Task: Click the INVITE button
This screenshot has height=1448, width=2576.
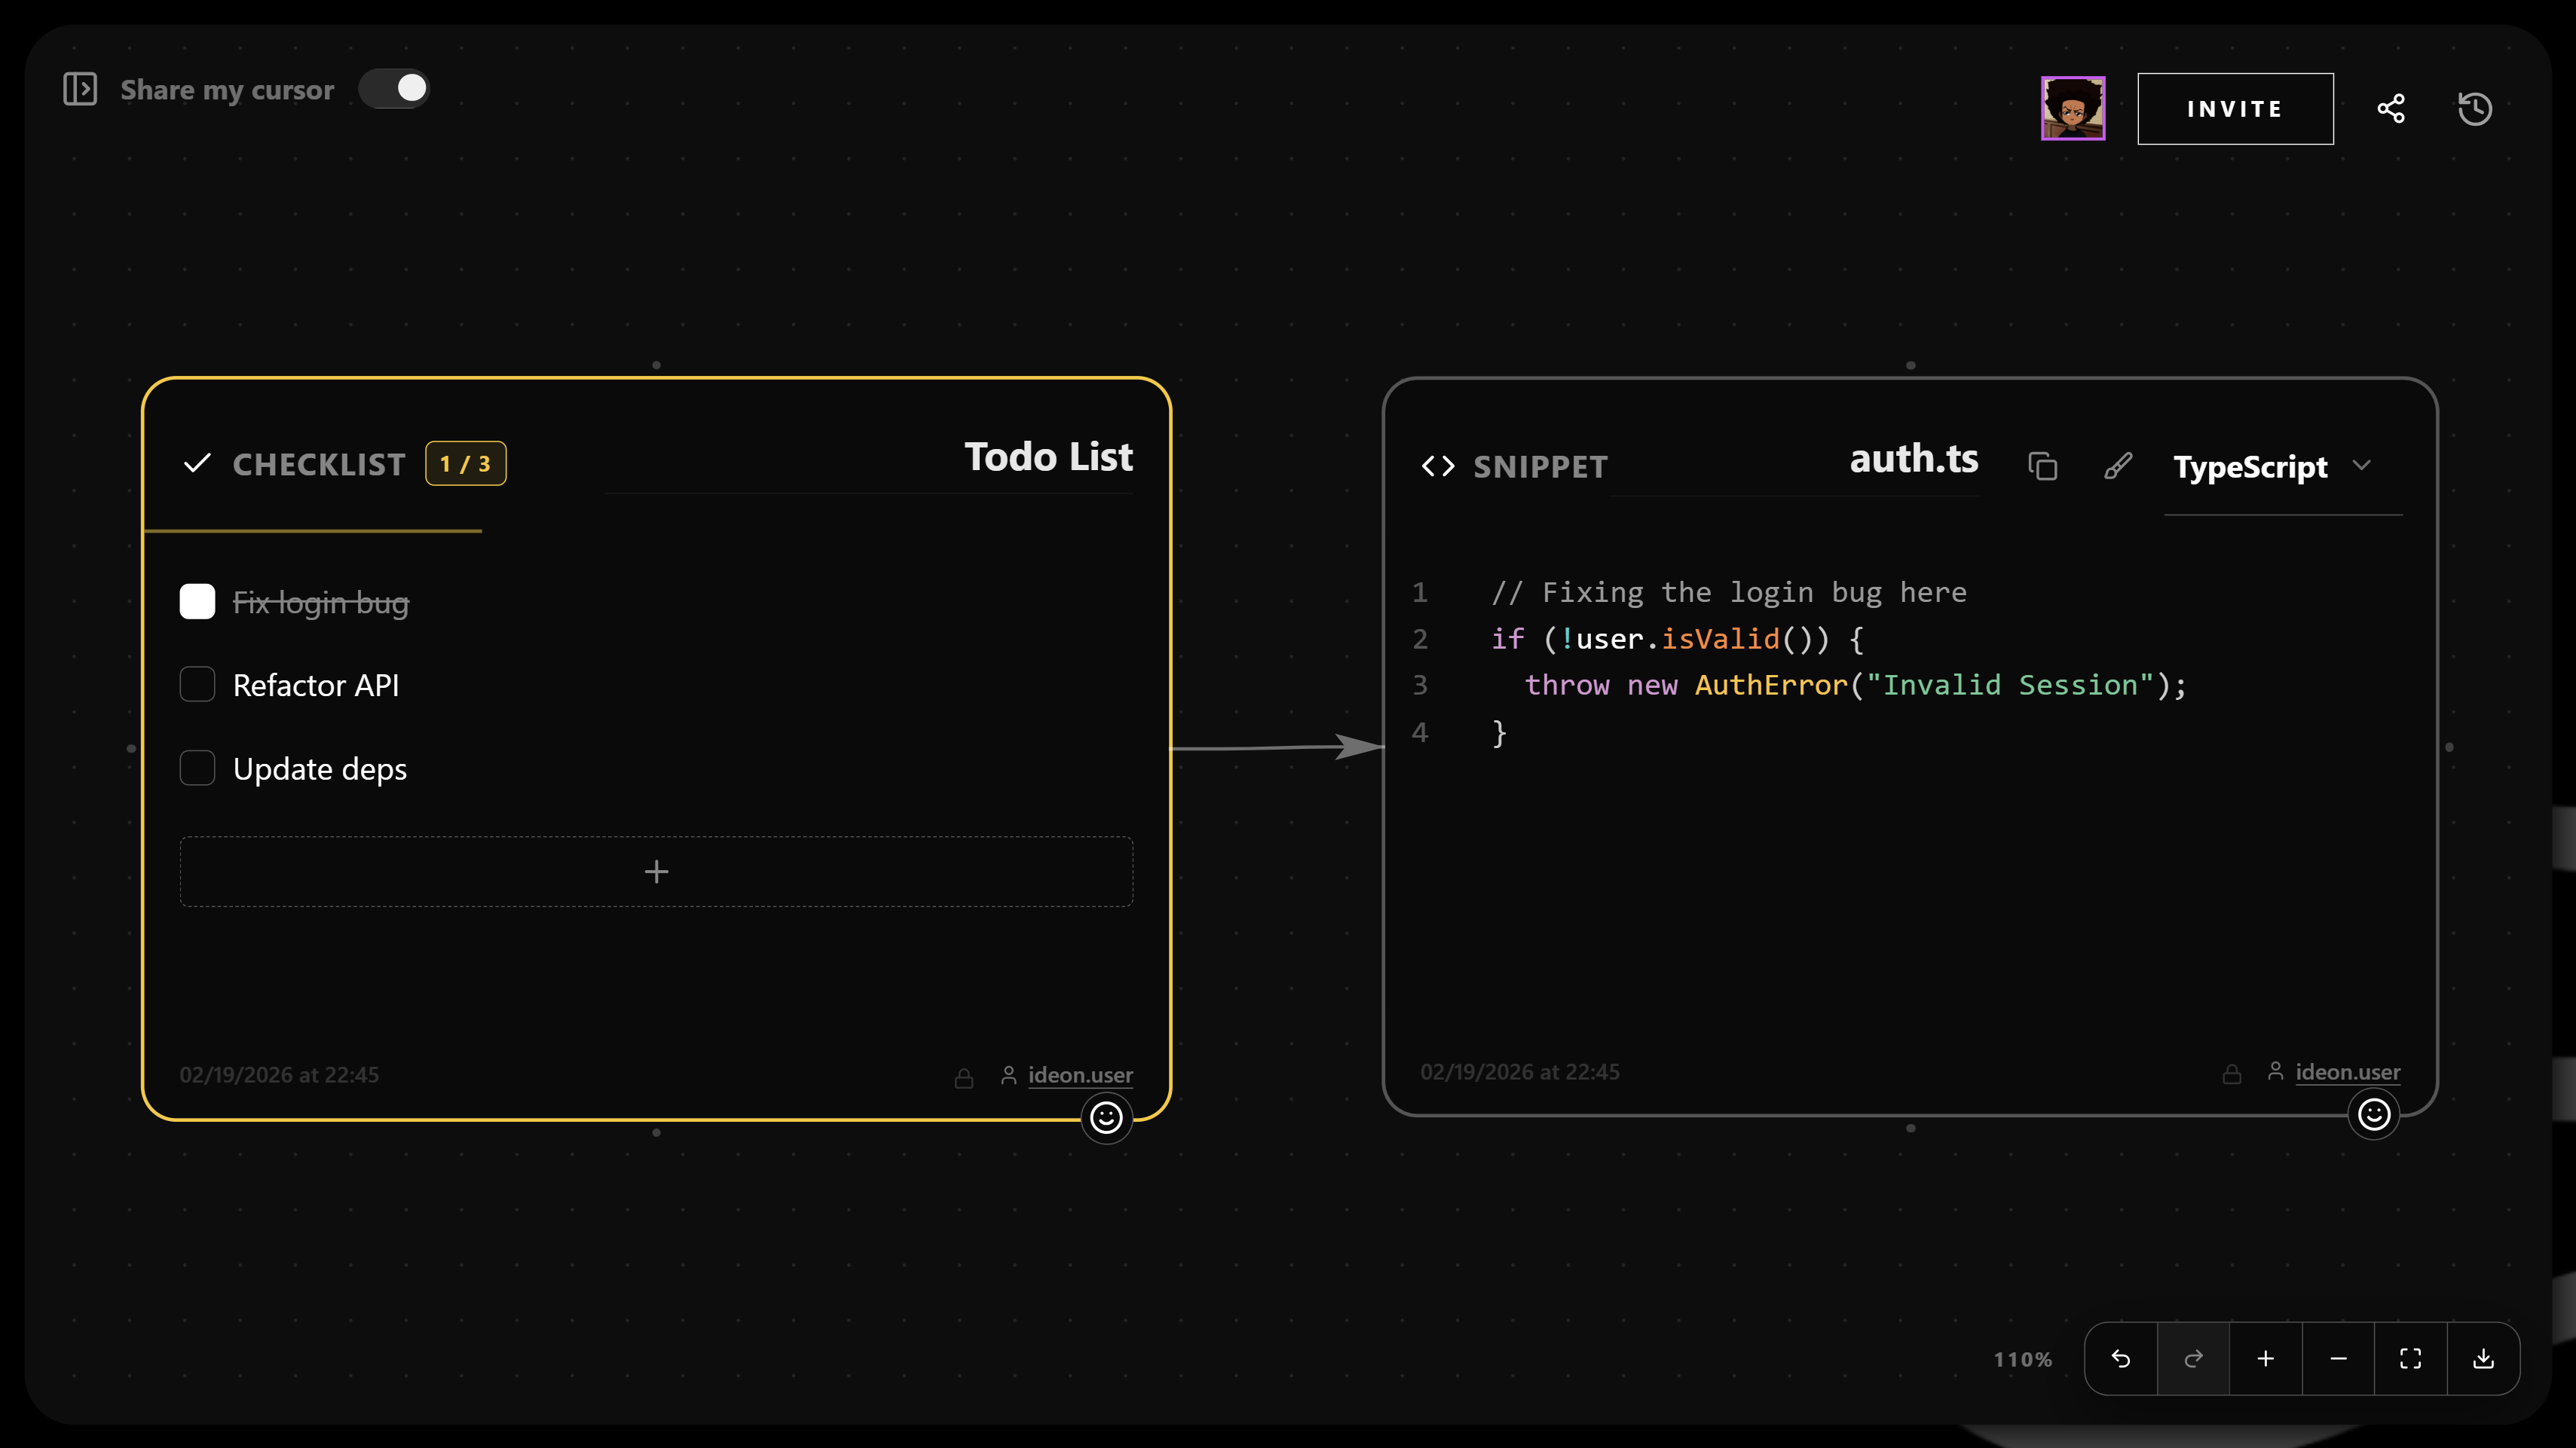Action: tap(2235, 108)
